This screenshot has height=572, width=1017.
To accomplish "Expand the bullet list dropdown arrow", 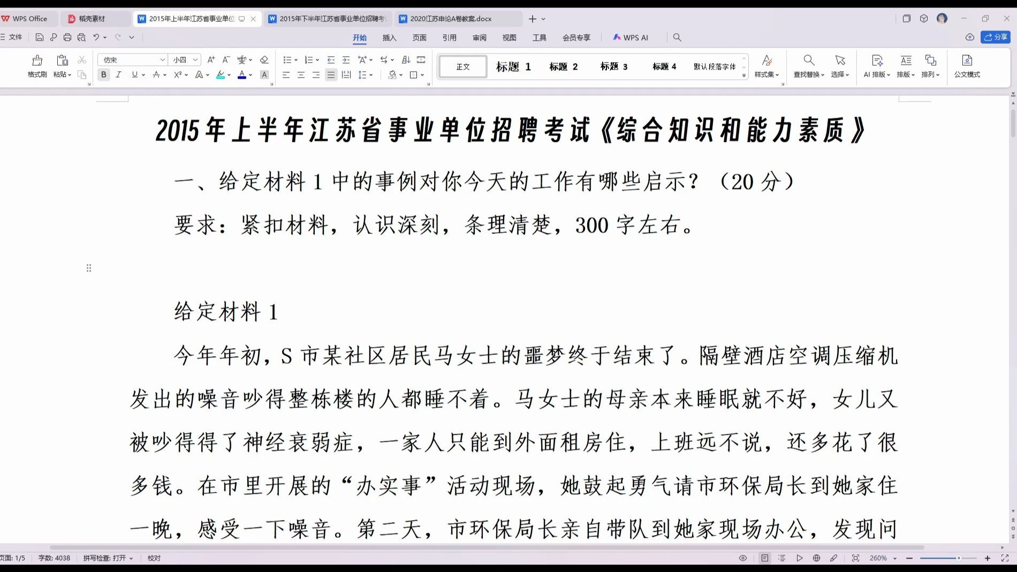I will 296,60.
